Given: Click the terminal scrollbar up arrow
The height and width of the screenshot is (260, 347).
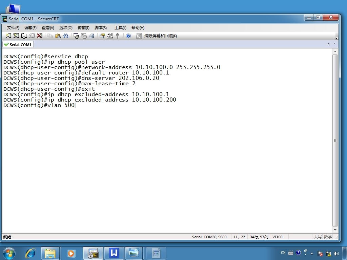Looking at the screenshot, I should (x=335, y=51).
